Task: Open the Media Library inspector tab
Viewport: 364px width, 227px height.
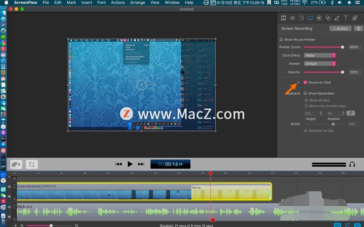Action: (x=355, y=18)
